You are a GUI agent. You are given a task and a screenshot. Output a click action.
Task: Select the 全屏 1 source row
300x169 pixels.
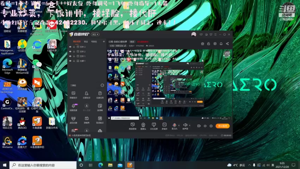[x=87, y=61]
